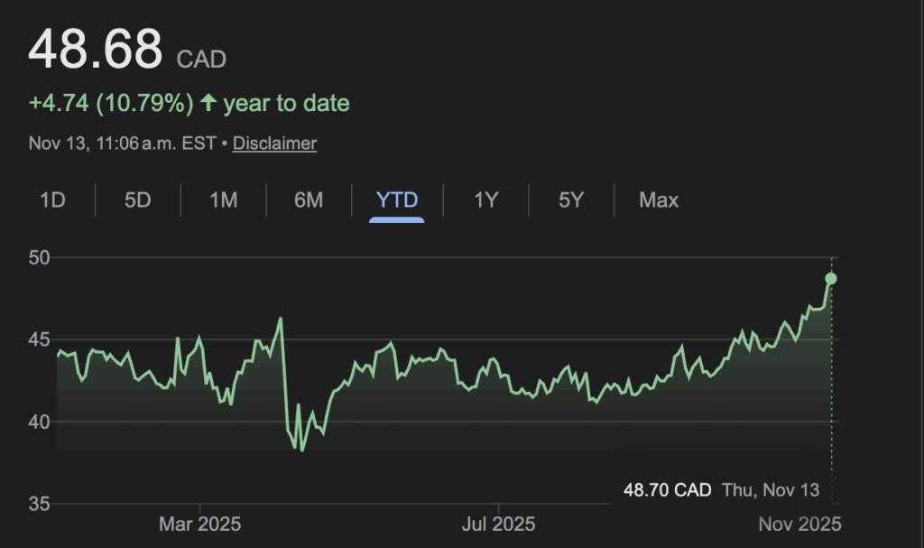Switch the chart to 1Y range
This screenshot has height=548, width=924.
click(x=485, y=200)
